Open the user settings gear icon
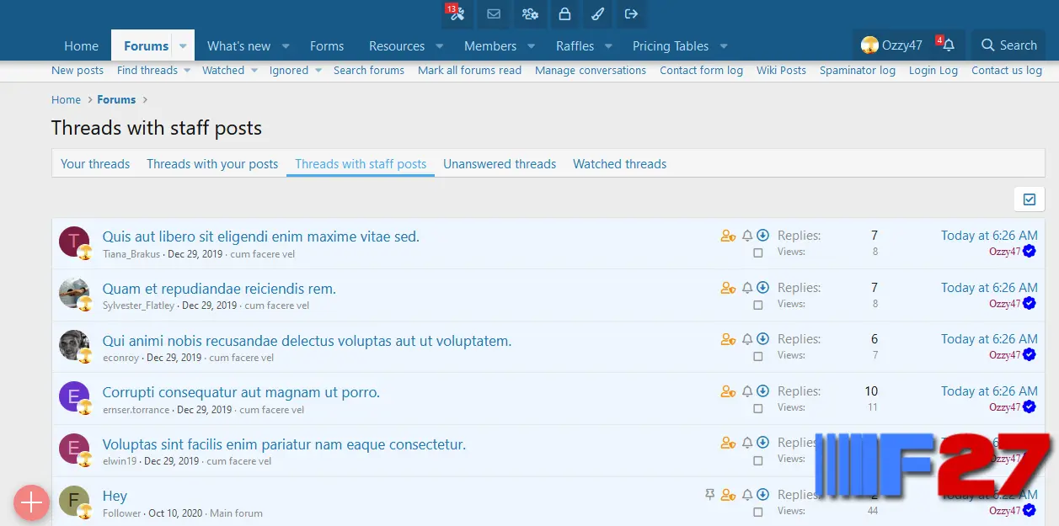The height and width of the screenshot is (526, 1059). 530,14
